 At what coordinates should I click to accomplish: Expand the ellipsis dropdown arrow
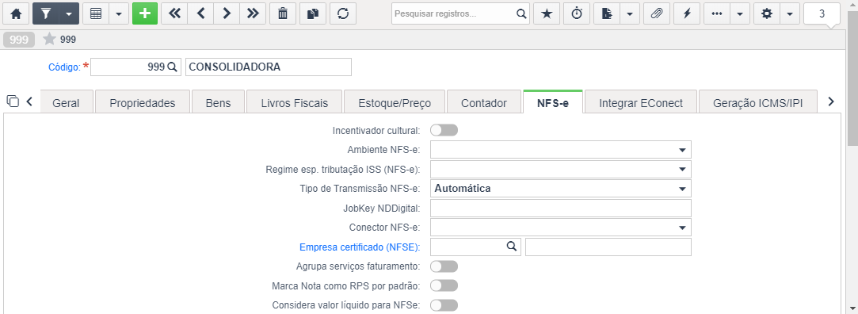pos(740,13)
